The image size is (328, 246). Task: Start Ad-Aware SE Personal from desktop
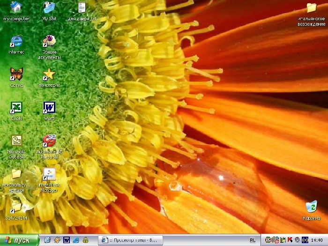click(49, 141)
